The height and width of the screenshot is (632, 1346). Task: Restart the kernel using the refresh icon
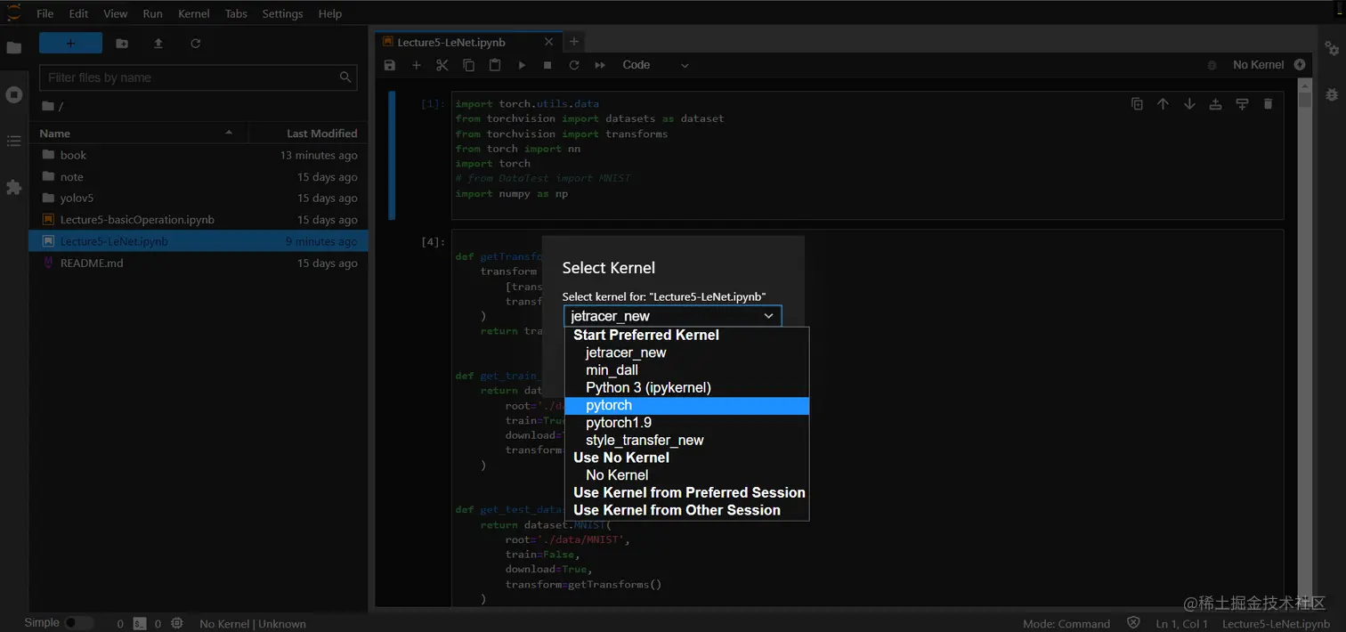(574, 65)
